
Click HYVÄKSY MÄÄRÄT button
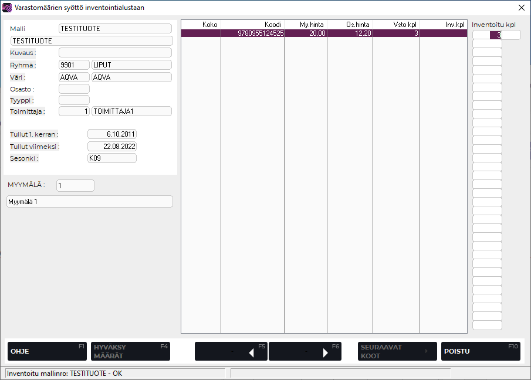click(130, 351)
